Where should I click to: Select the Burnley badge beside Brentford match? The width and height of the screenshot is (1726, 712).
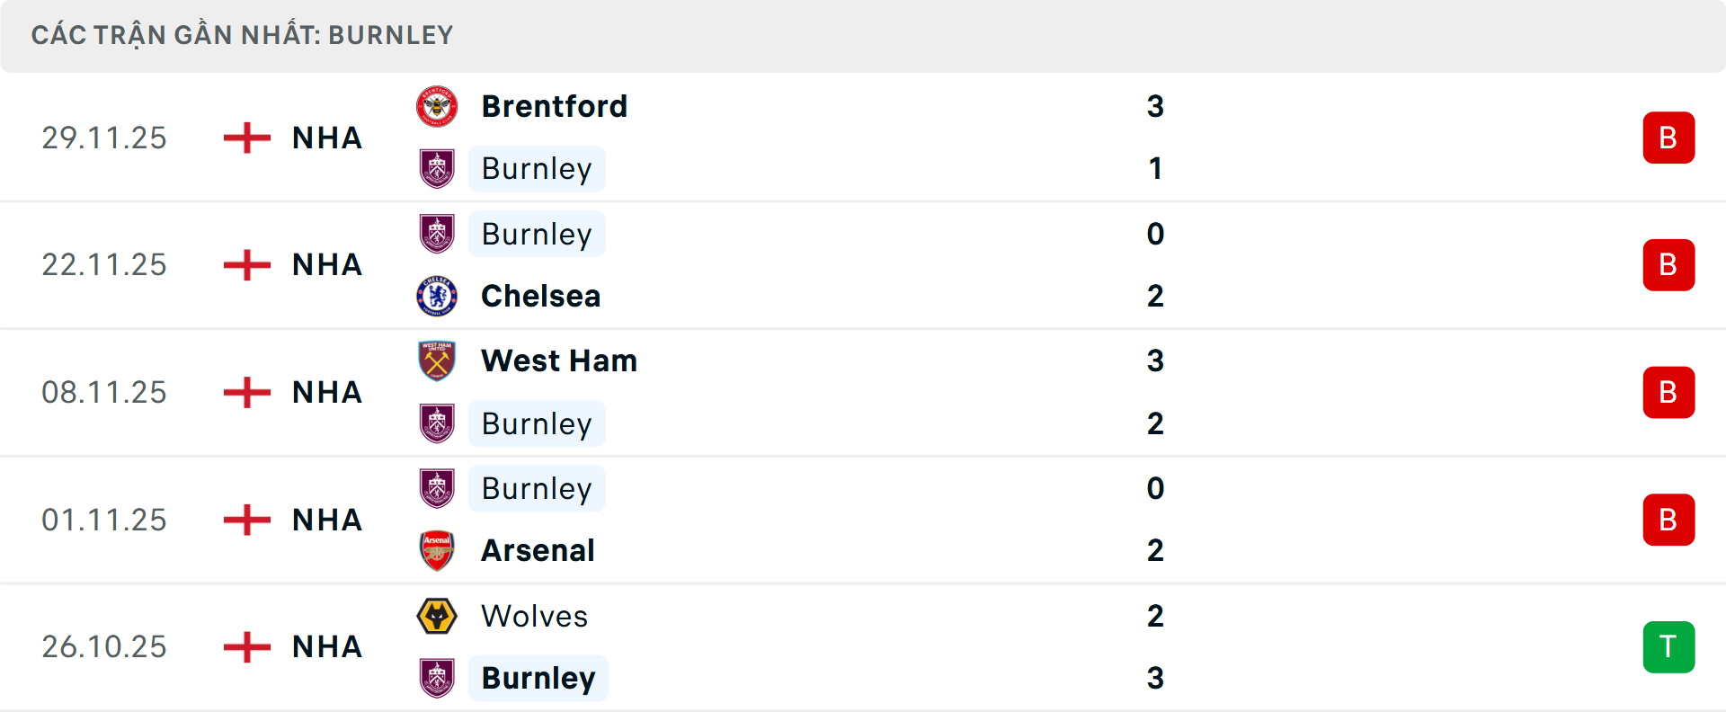point(438,168)
